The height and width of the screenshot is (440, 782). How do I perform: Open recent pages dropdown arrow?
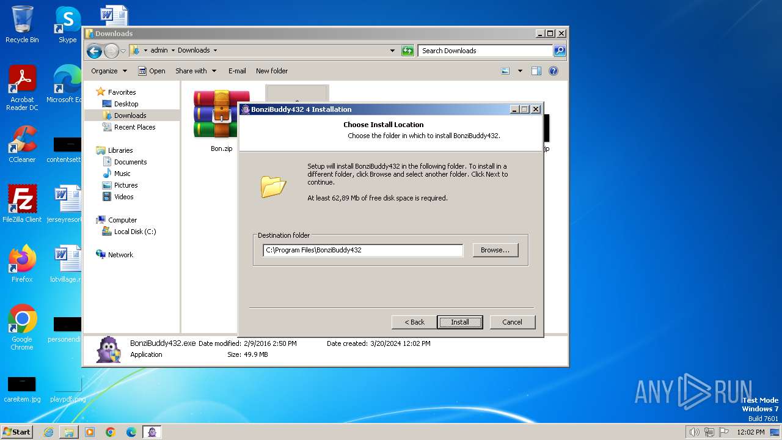coord(123,51)
